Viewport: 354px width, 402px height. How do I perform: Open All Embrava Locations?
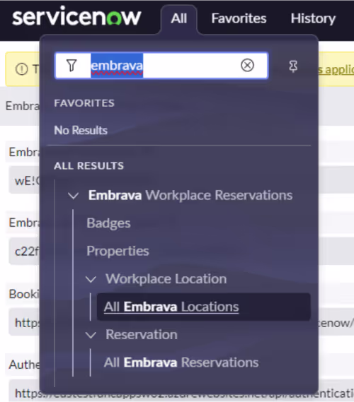pos(203,307)
